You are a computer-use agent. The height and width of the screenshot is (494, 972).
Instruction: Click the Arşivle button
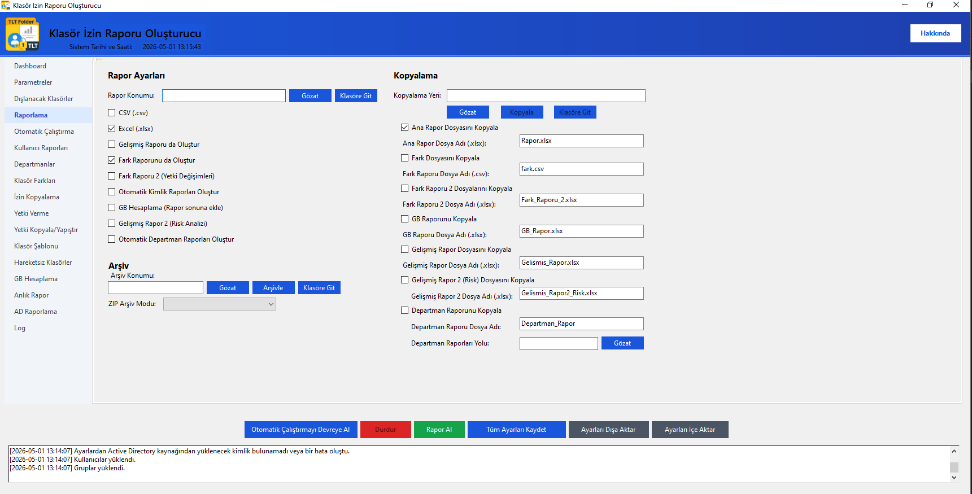coord(273,288)
